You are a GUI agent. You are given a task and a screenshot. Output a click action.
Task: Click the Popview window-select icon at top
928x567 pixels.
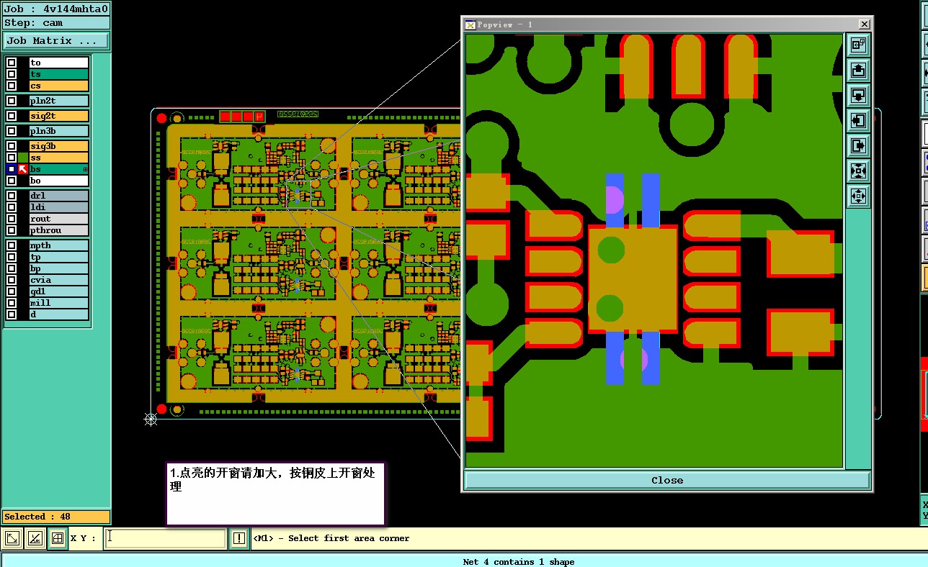coord(858,45)
